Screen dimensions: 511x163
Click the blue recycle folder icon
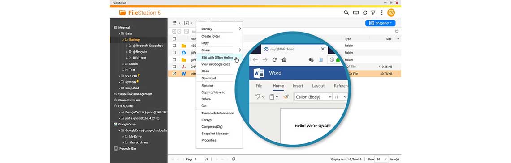tap(184, 53)
